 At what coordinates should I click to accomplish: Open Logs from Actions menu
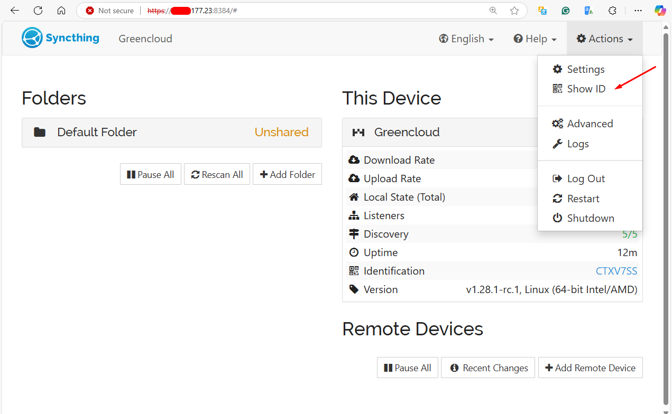(x=590, y=144)
